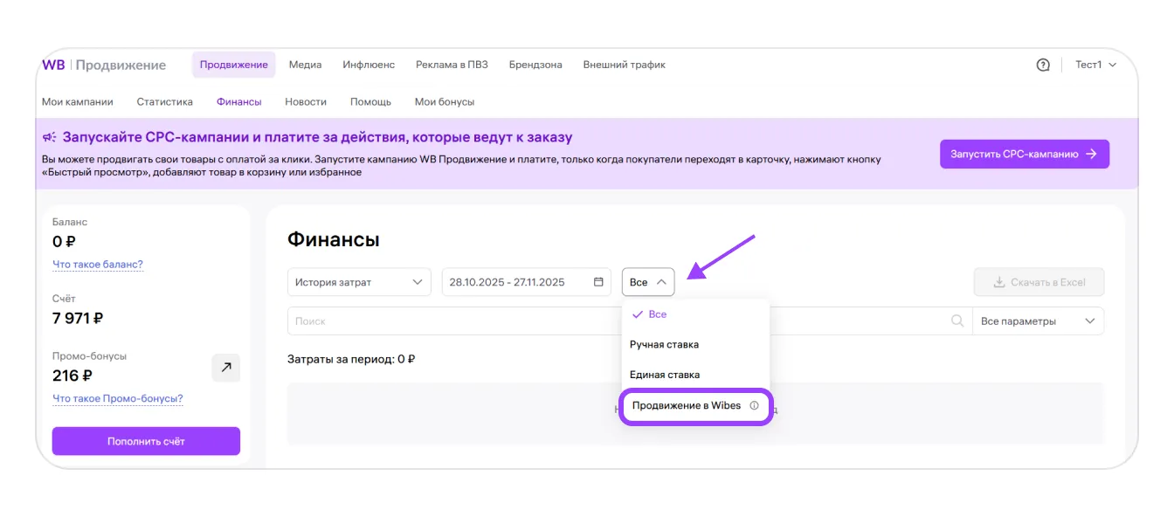This screenshot has height=517, width=1174.
Task: Click the Пополнить счёт button
Action: click(146, 441)
